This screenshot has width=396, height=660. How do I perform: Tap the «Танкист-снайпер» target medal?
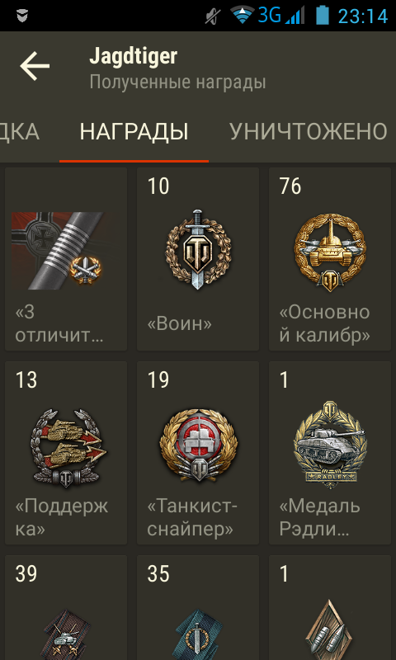pyautogui.click(x=198, y=446)
